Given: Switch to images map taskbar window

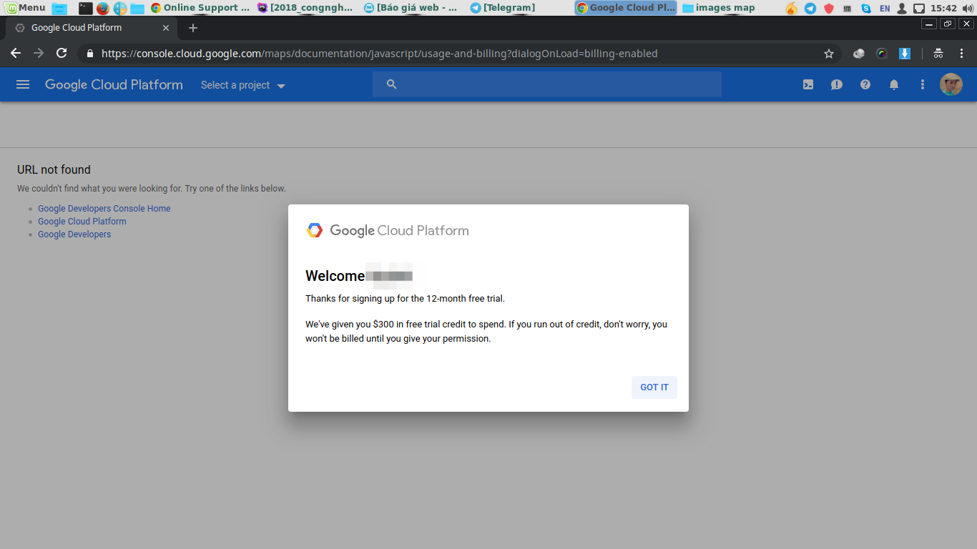Looking at the screenshot, I should (x=719, y=8).
